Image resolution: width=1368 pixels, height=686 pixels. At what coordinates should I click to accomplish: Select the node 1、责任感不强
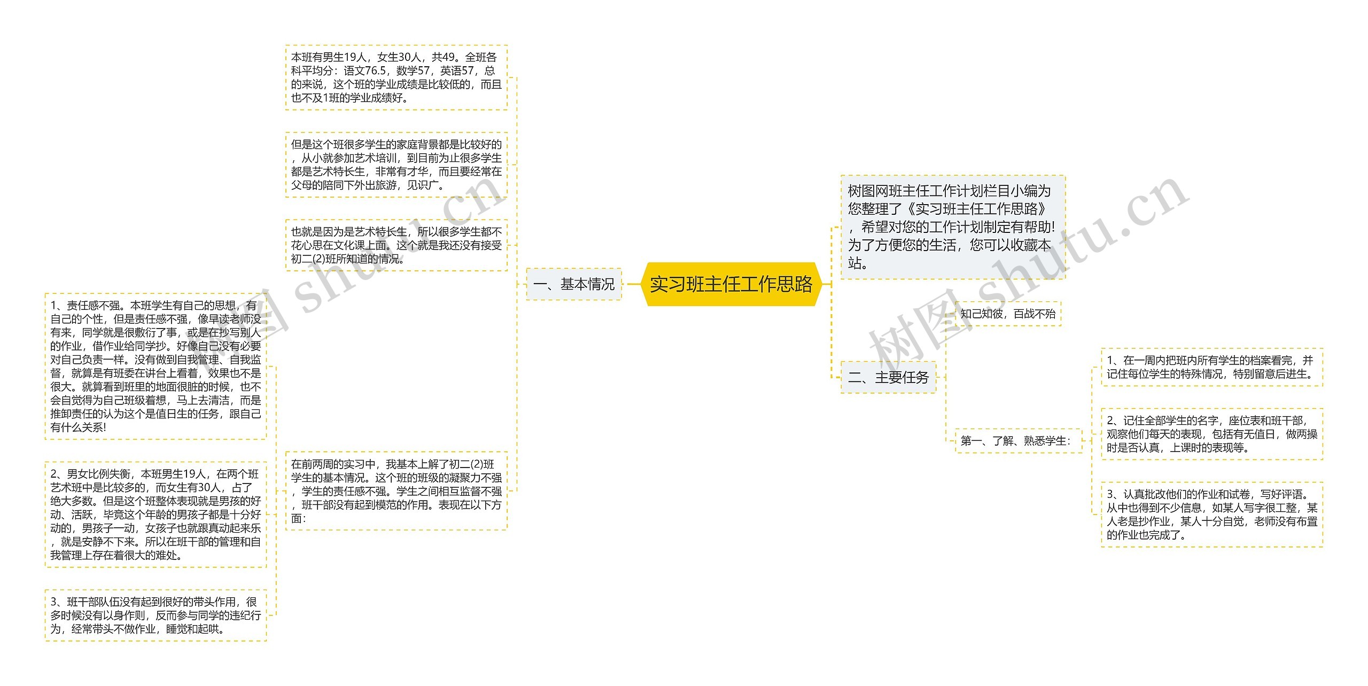156,366
